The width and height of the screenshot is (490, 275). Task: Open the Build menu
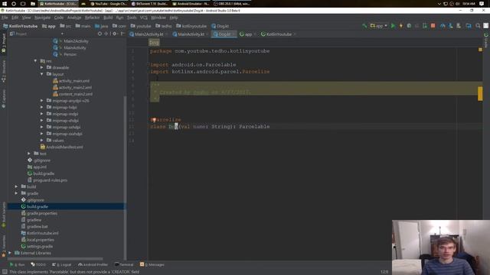pos(108,18)
